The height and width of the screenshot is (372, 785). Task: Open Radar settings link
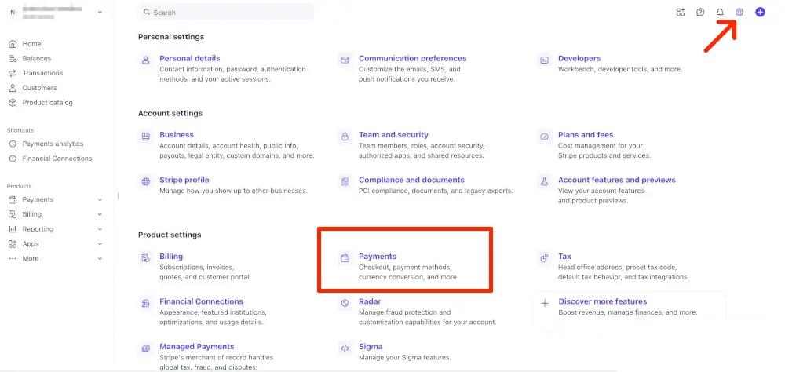(x=370, y=301)
